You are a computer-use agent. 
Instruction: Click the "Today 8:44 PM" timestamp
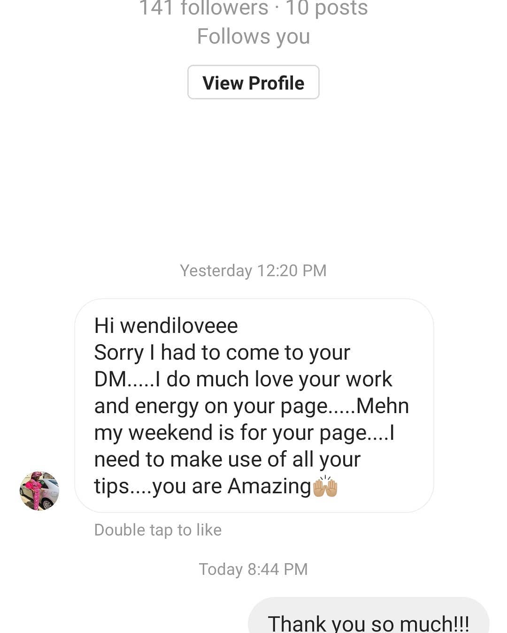pyautogui.click(x=253, y=569)
